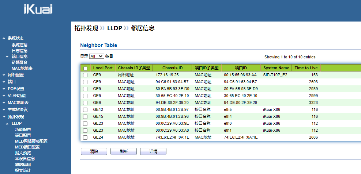361x174 pixels.
Task: Check the GE12 eth5 row checkbox
Action: pos(85,110)
